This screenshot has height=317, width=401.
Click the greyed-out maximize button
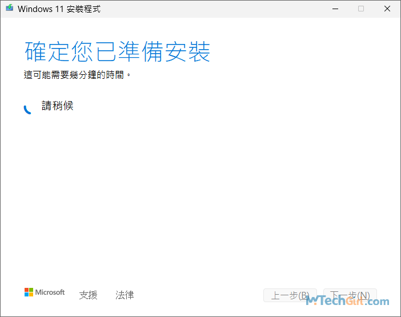[x=361, y=9]
